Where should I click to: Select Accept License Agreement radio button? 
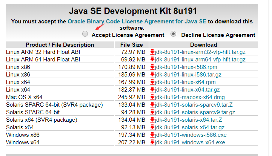(85, 34)
